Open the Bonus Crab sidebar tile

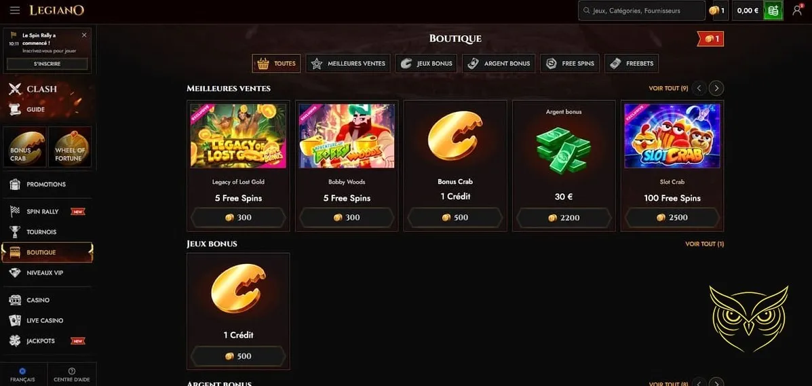(x=24, y=147)
